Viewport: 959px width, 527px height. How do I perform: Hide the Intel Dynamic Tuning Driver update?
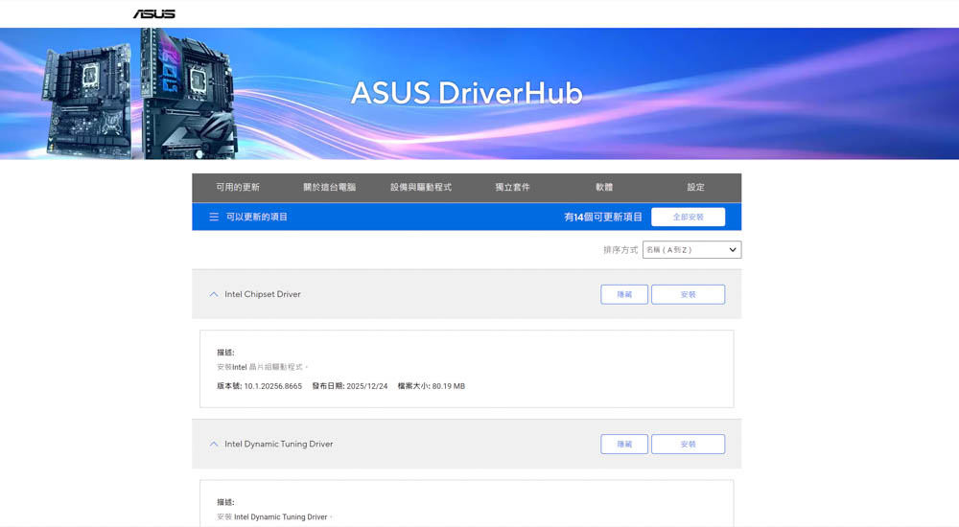pos(624,445)
